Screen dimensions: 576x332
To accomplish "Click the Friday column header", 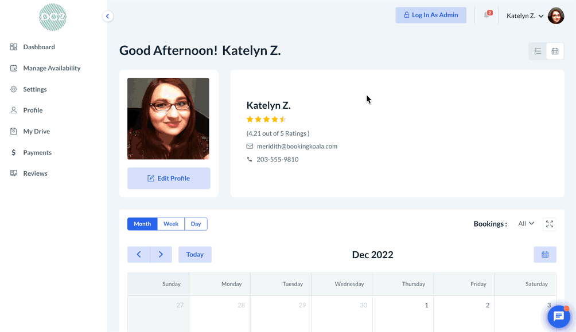I will tap(464, 284).
